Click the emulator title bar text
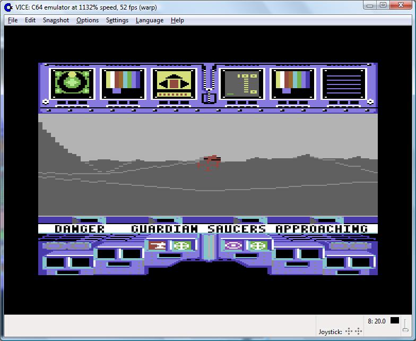Screen dimensions: 416x341 (86, 7)
